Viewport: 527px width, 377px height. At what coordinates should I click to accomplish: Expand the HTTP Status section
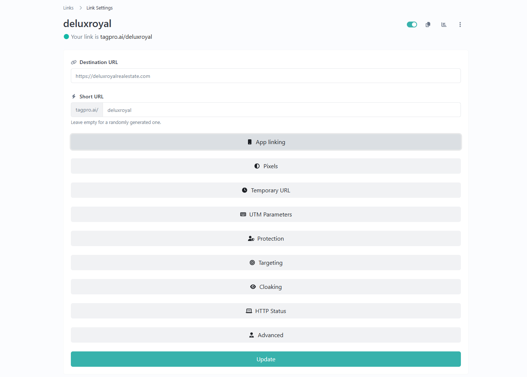[266, 311]
